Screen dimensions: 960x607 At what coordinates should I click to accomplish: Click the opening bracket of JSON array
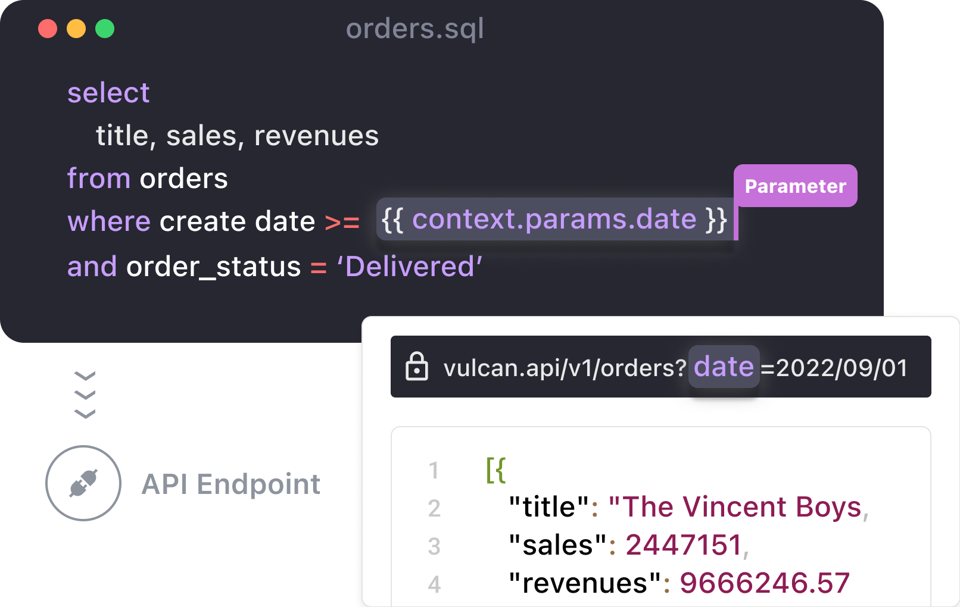coord(495,470)
